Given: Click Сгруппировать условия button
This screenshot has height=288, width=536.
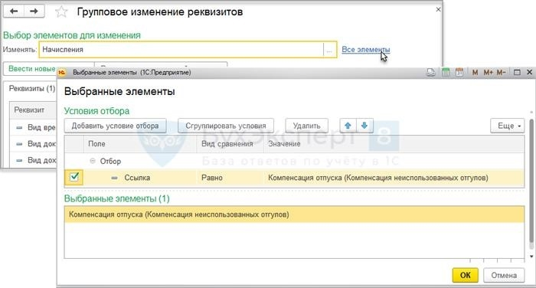Looking at the screenshot, I should 226,126.
